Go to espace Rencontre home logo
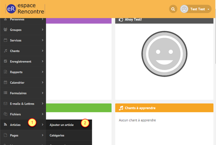The image size is (216, 145). 25,9
